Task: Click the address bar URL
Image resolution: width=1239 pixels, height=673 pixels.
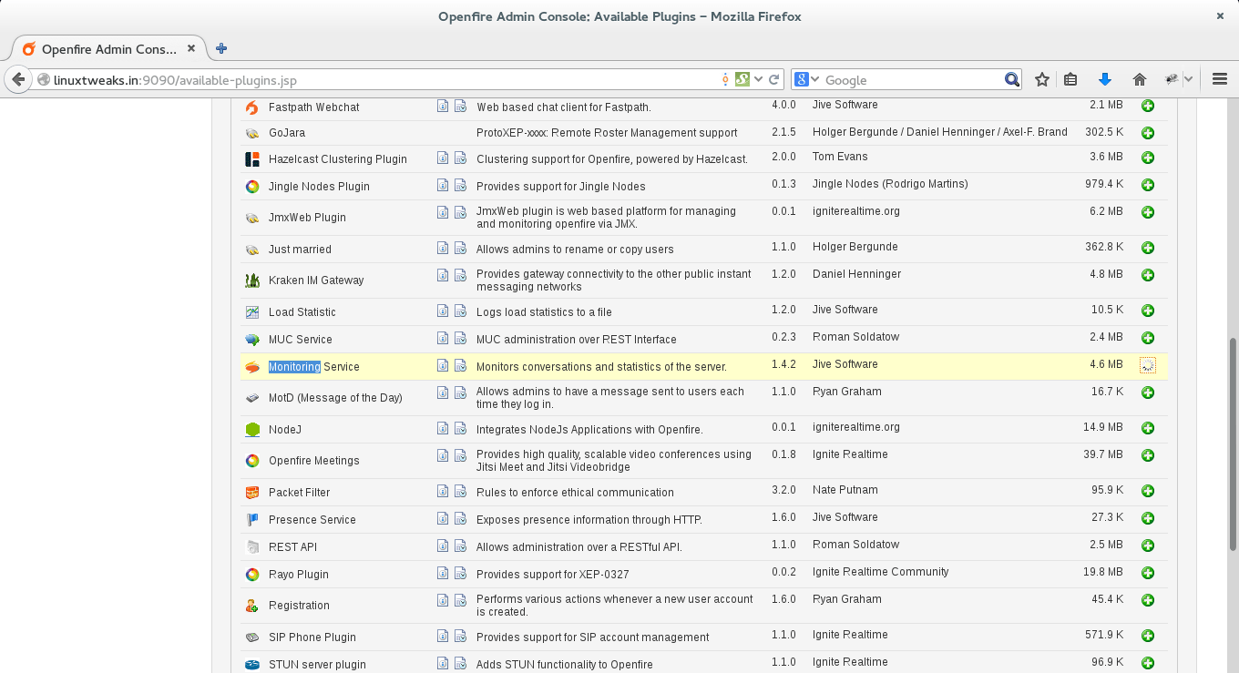Action: [x=175, y=80]
